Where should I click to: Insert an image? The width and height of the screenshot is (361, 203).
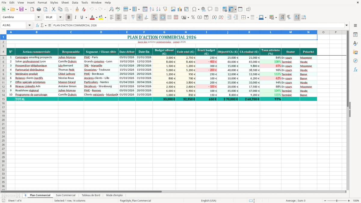[173, 9]
